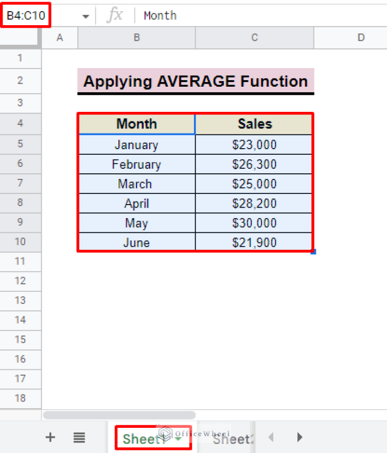Open the all sheets list via hamburger icon
Viewport: 387px width, 453px height.
[x=79, y=437]
